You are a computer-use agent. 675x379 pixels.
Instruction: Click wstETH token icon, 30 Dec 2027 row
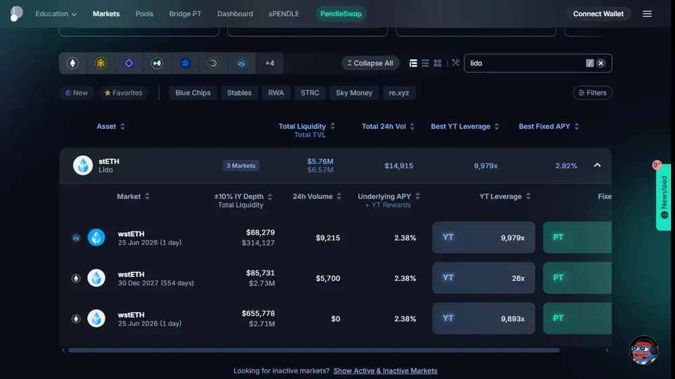(x=97, y=278)
